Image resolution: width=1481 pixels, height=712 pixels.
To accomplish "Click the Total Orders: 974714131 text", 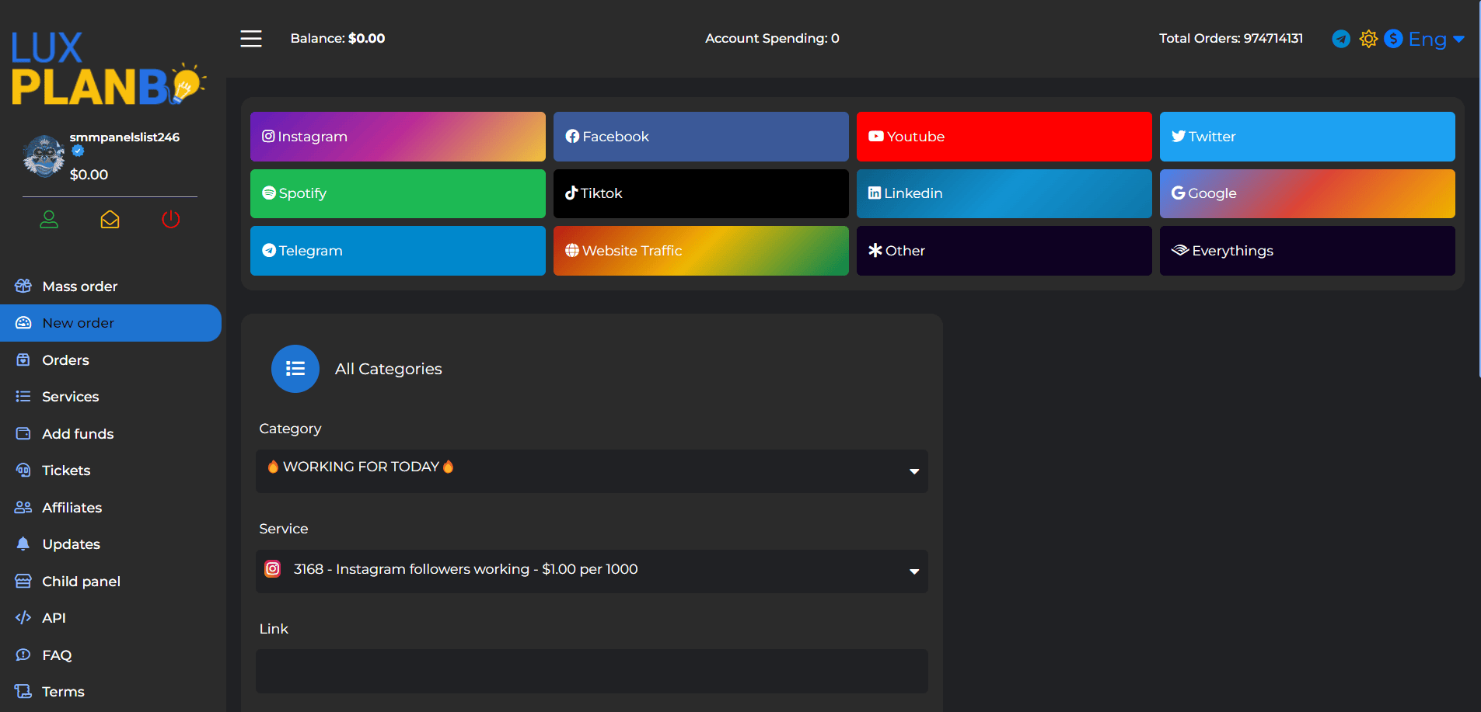I will (1231, 39).
